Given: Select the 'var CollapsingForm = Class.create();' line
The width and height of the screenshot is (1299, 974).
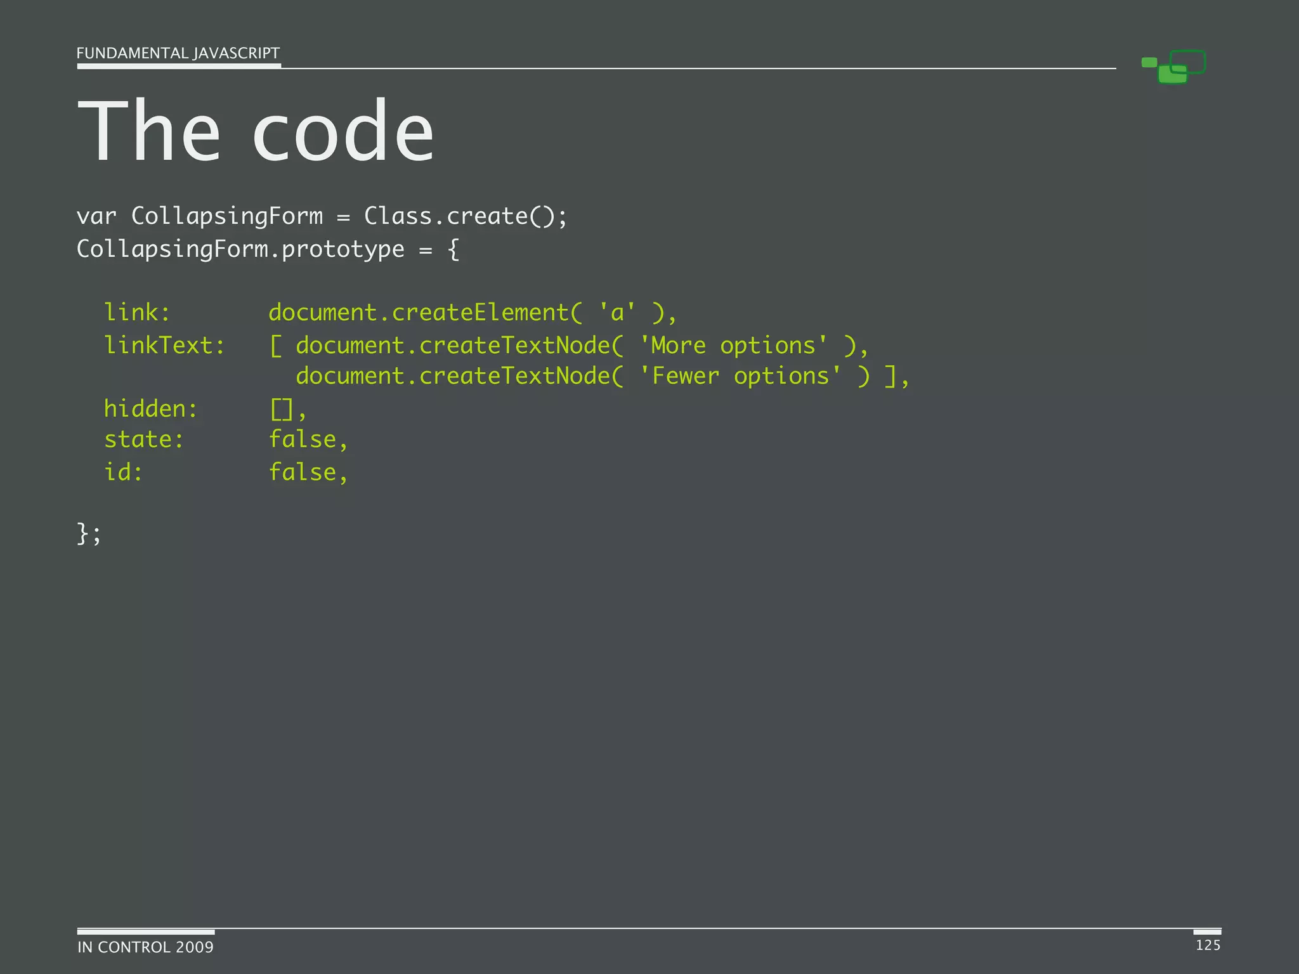Looking at the screenshot, I should (x=322, y=216).
